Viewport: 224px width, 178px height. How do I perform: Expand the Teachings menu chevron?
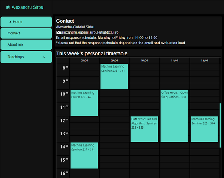coord(44,57)
